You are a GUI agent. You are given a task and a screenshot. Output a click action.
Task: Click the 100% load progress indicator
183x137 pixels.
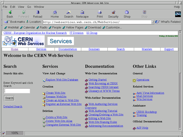[x=15, y=133]
